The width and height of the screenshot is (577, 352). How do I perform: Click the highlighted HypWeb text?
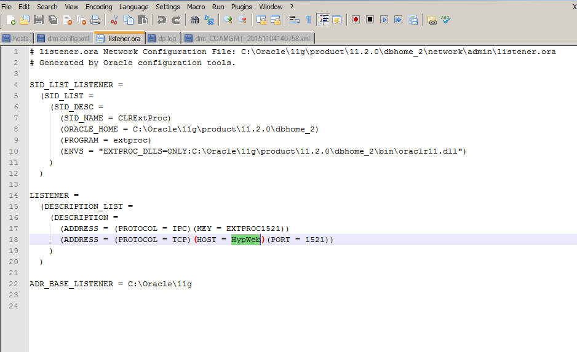(246, 240)
